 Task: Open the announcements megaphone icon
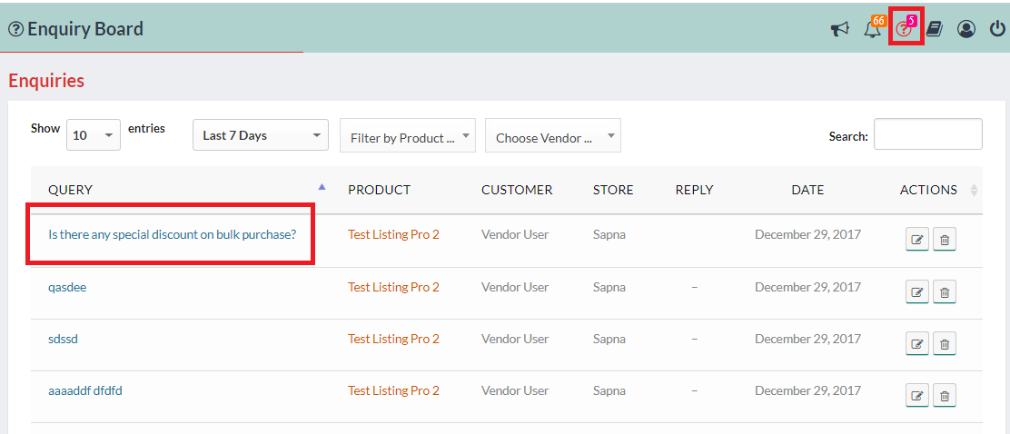coord(839,29)
